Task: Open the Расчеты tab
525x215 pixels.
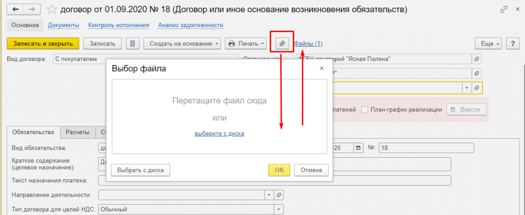Action: point(77,132)
